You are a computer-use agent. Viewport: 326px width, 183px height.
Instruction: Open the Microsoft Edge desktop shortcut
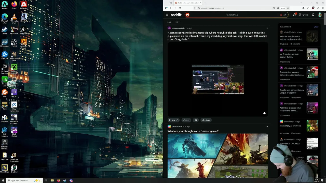tap(5, 19)
